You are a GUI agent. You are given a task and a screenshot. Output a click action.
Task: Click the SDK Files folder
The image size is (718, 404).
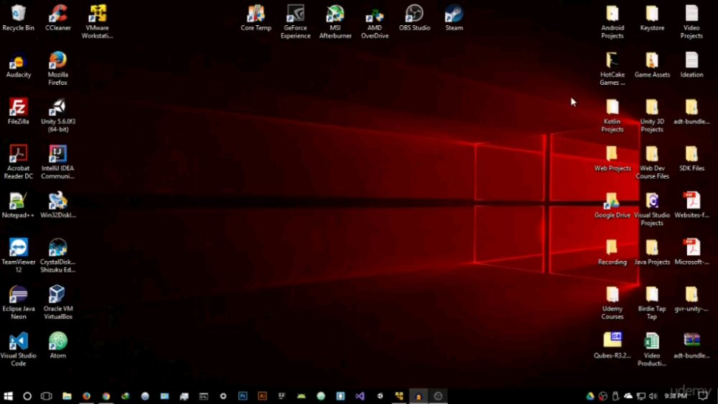click(x=691, y=159)
